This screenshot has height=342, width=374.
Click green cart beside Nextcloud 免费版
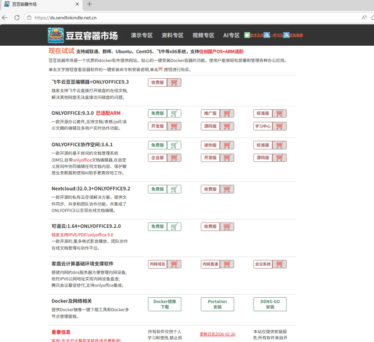tap(174, 189)
